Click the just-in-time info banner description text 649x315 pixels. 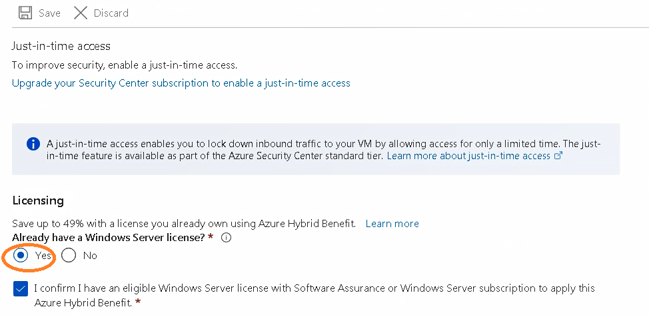click(324, 150)
